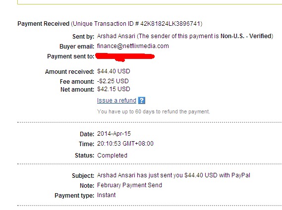The width and height of the screenshot is (282, 210).
Task: Select the Subject line mentioning PayPal
Action: (173, 175)
